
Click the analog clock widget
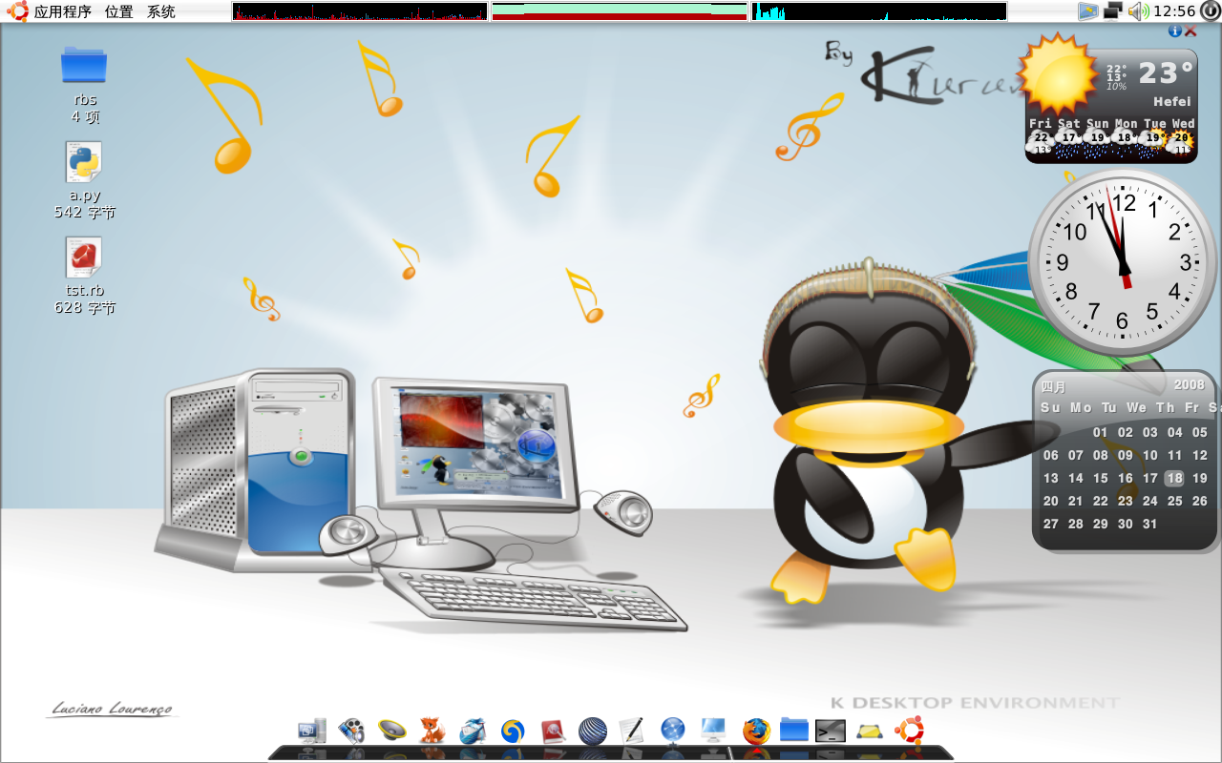pyautogui.click(x=1124, y=262)
